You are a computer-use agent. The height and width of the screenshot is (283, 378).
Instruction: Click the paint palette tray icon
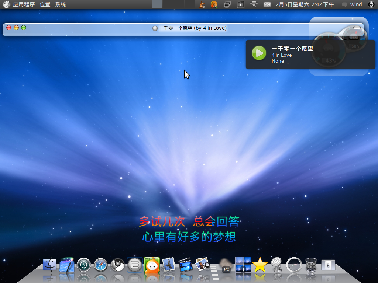[x=214, y=4]
